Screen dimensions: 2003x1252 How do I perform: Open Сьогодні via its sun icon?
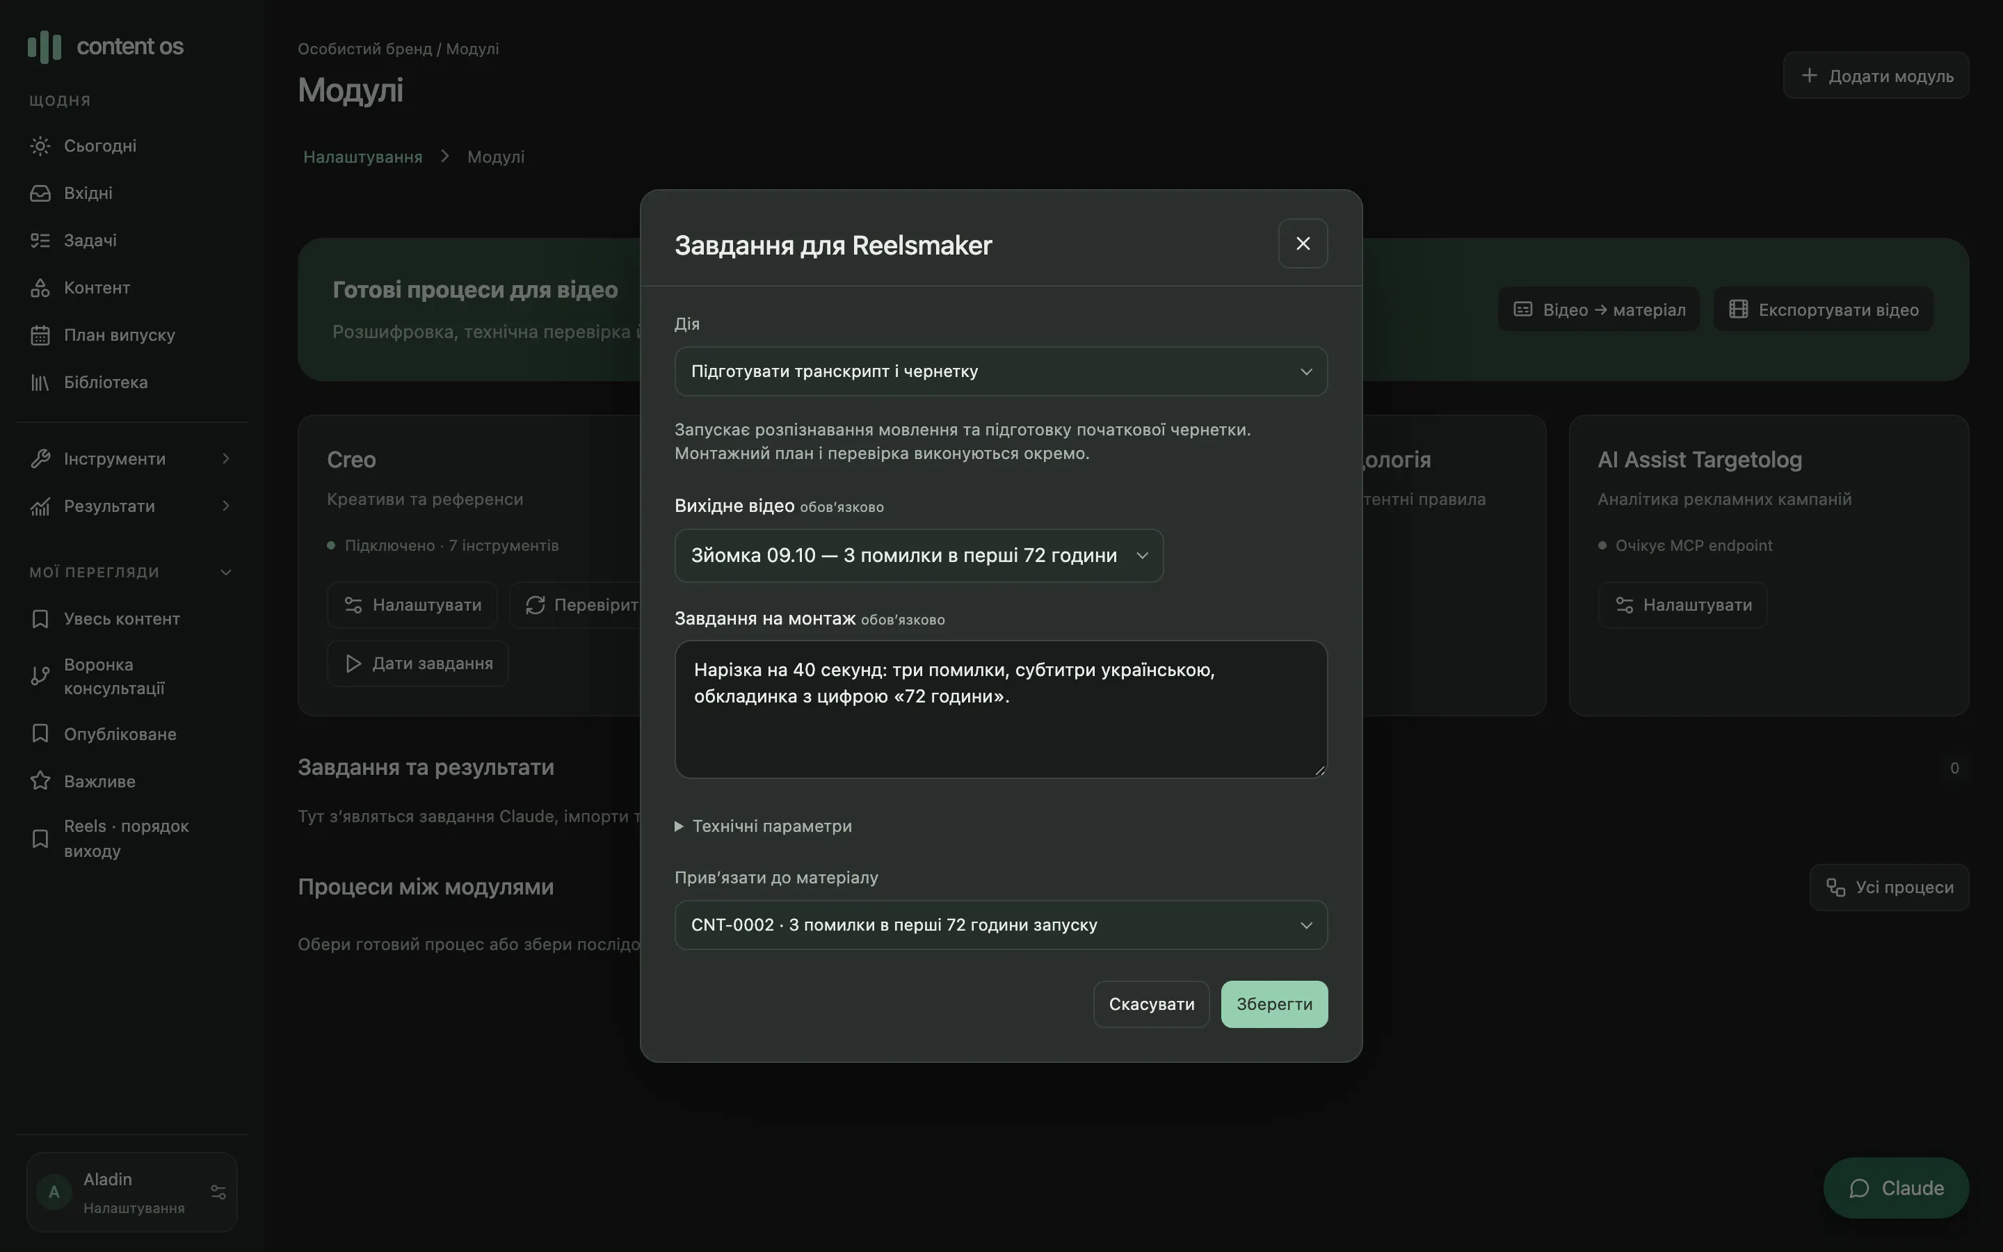click(x=40, y=146)
